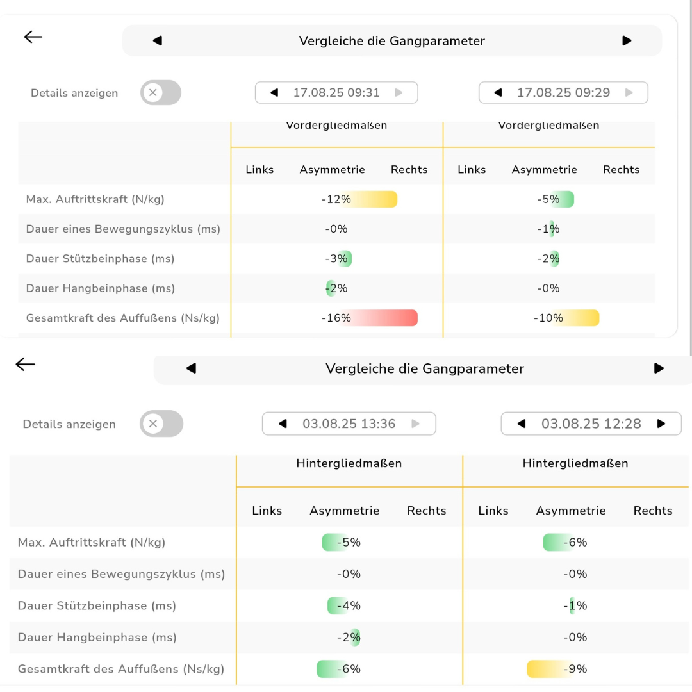The height and width of the screenshot is (692, 692).
Task: Open the 03.08.25 12:28 date selector
Action: 591,424
